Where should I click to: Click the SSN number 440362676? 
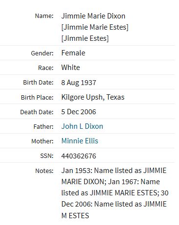79,156
